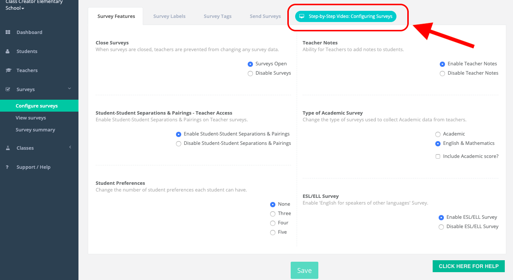This screenshot has width=513, height=280.
Task: Select Enable ESL/ELL Survey
Action: [441, 218]
